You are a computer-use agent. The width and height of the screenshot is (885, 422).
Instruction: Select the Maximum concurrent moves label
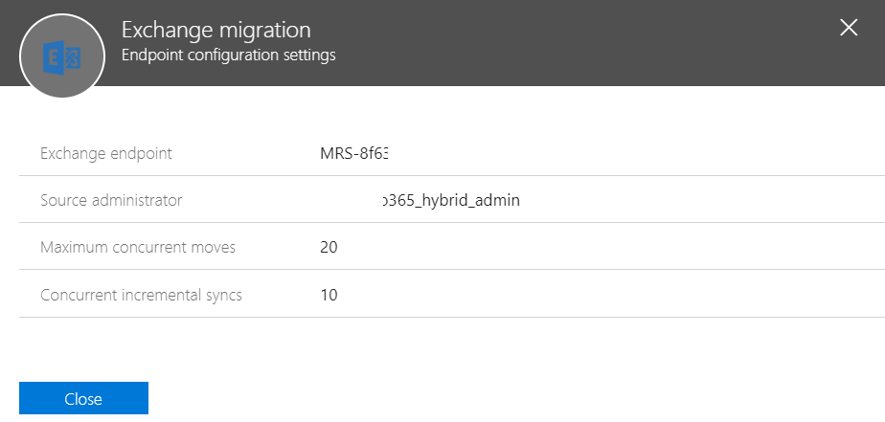tap(138, 247)
